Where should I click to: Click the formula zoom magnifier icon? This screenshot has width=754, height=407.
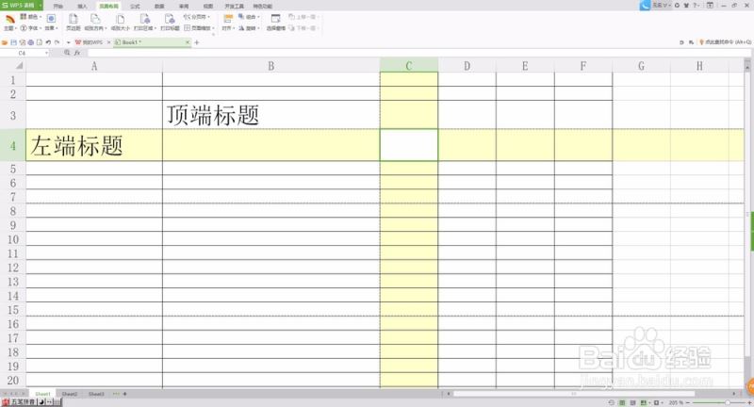point(67,53)
